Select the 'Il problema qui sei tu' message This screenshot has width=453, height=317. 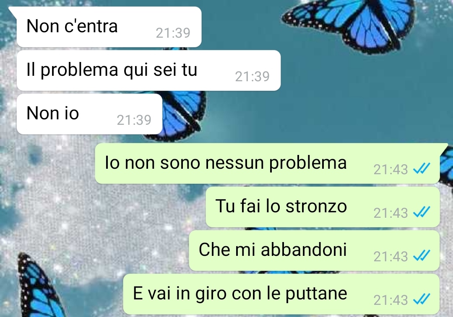(148, 70)
